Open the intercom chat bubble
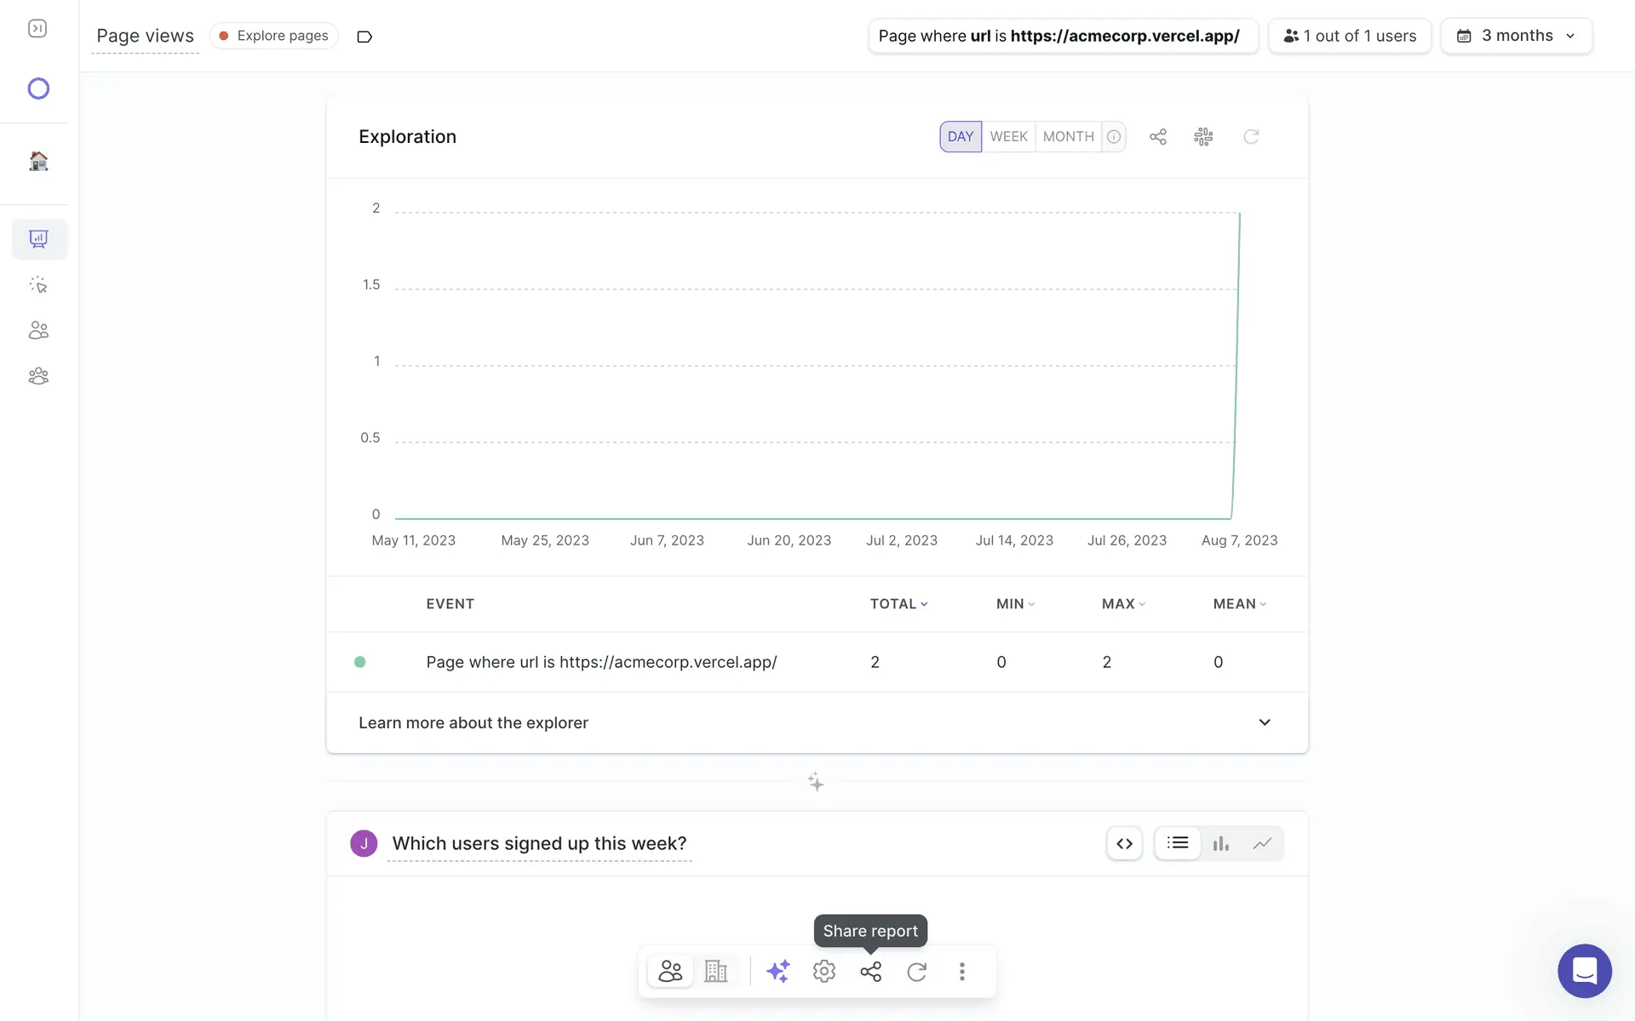 [1584, 971]
